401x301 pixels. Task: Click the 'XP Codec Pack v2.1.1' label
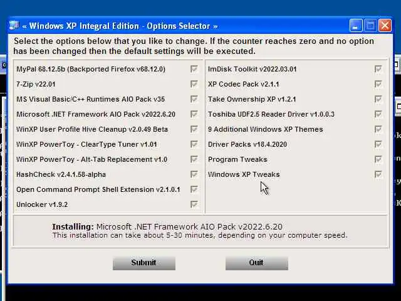[x=244, y=84]
